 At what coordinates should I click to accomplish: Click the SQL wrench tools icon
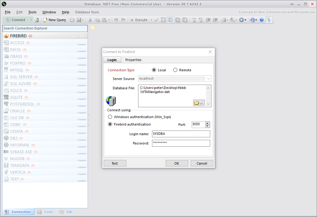click(x=232, y=20)
